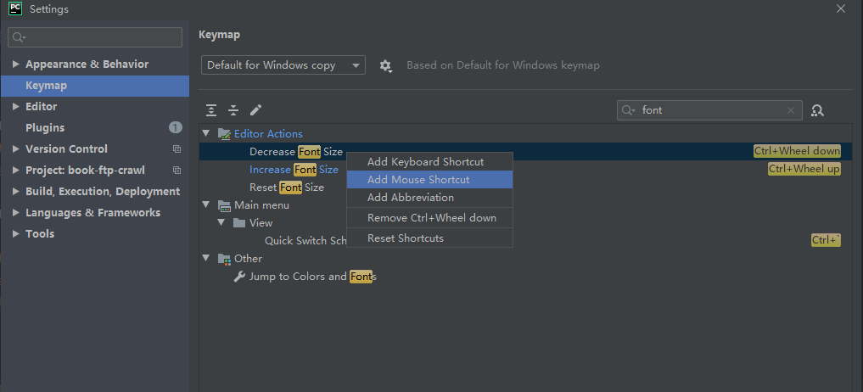The image size is (863, 392).
Task: Click the Plugins update badge showing 1
Action: pyautogui.click(x=175, y=128)
